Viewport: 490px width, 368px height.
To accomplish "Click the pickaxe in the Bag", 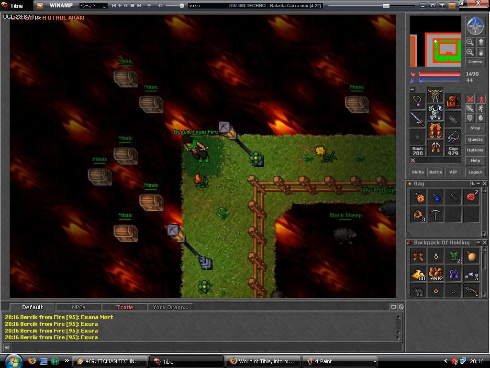I will click(435, 215).
